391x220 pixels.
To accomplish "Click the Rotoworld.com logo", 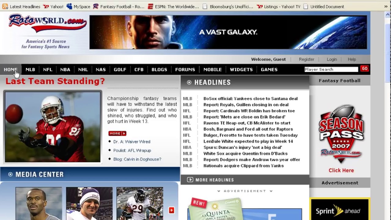I will [x=47, y=23].
